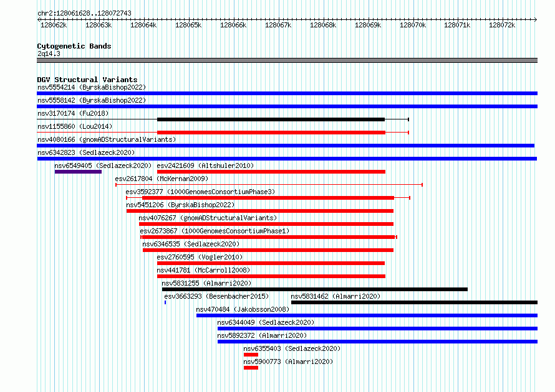Open variant nsv6355403 (Sedlazeck2020) label

292,348
